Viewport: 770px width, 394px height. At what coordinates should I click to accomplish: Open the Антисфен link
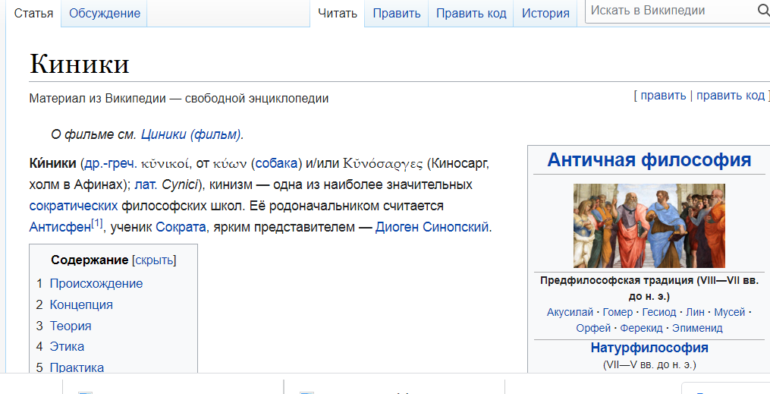[x=59, y=227]
